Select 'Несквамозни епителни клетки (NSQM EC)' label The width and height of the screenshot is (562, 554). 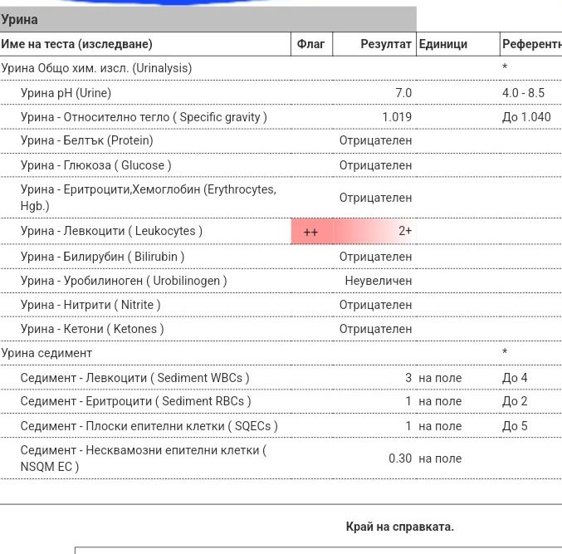point(144,458)
